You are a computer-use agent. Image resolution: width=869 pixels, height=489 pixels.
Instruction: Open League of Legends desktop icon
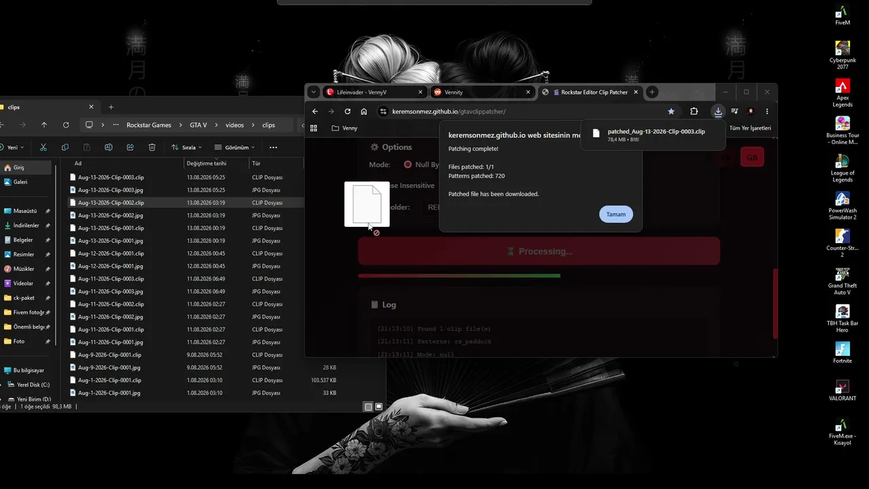[843, 168]
